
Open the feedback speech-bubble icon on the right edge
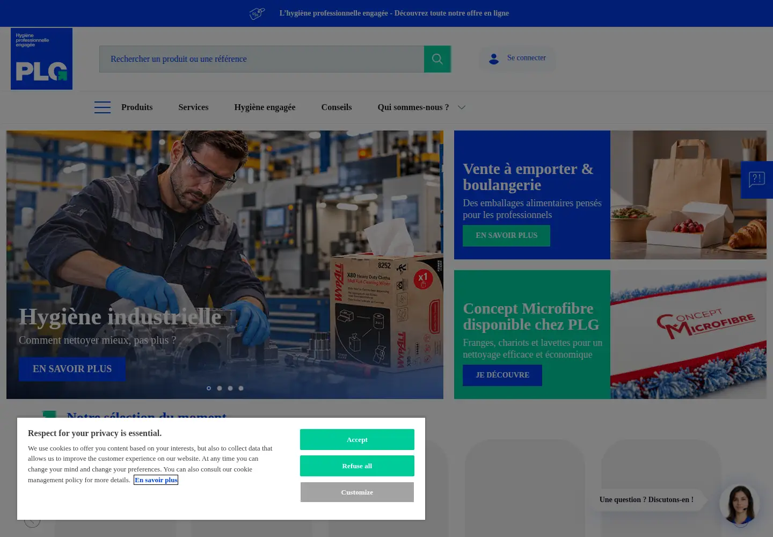tap(757, 180)
